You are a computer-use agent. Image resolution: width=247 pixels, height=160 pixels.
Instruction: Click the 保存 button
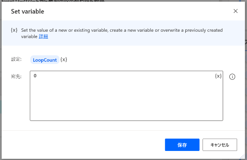[x=182, y=145]
